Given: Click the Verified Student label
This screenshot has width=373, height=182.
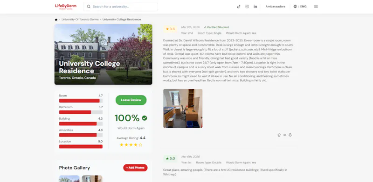Looking at the screenshot, I should pos(216,27).
